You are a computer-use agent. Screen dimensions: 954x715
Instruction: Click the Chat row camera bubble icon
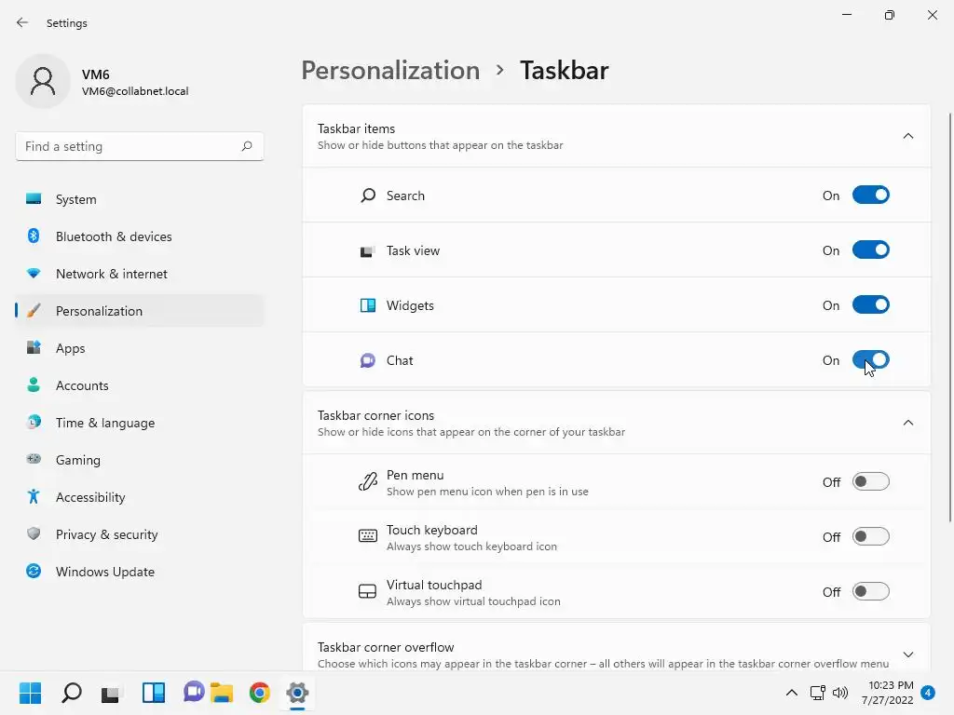[x=367, y=360]
